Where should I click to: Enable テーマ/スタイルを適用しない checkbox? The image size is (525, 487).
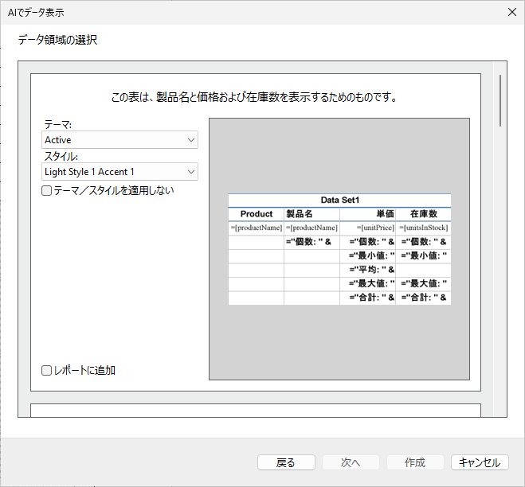[x=46, y=191]
